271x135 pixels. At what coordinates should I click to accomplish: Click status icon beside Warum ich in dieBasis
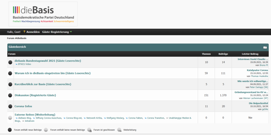pyautogui.click(x=10, y=73)
